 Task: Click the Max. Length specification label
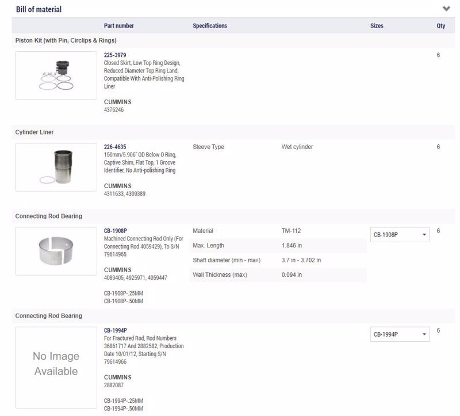coord(208,246)
